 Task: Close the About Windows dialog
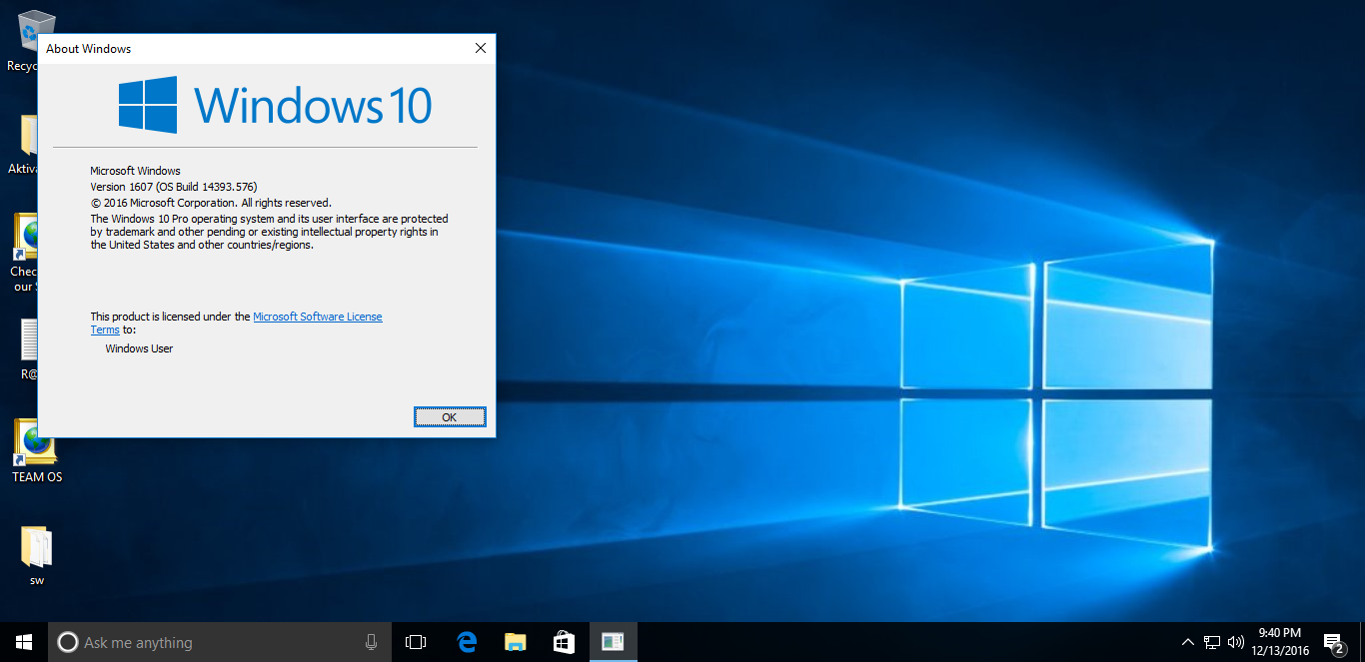(x=481, y=48)
